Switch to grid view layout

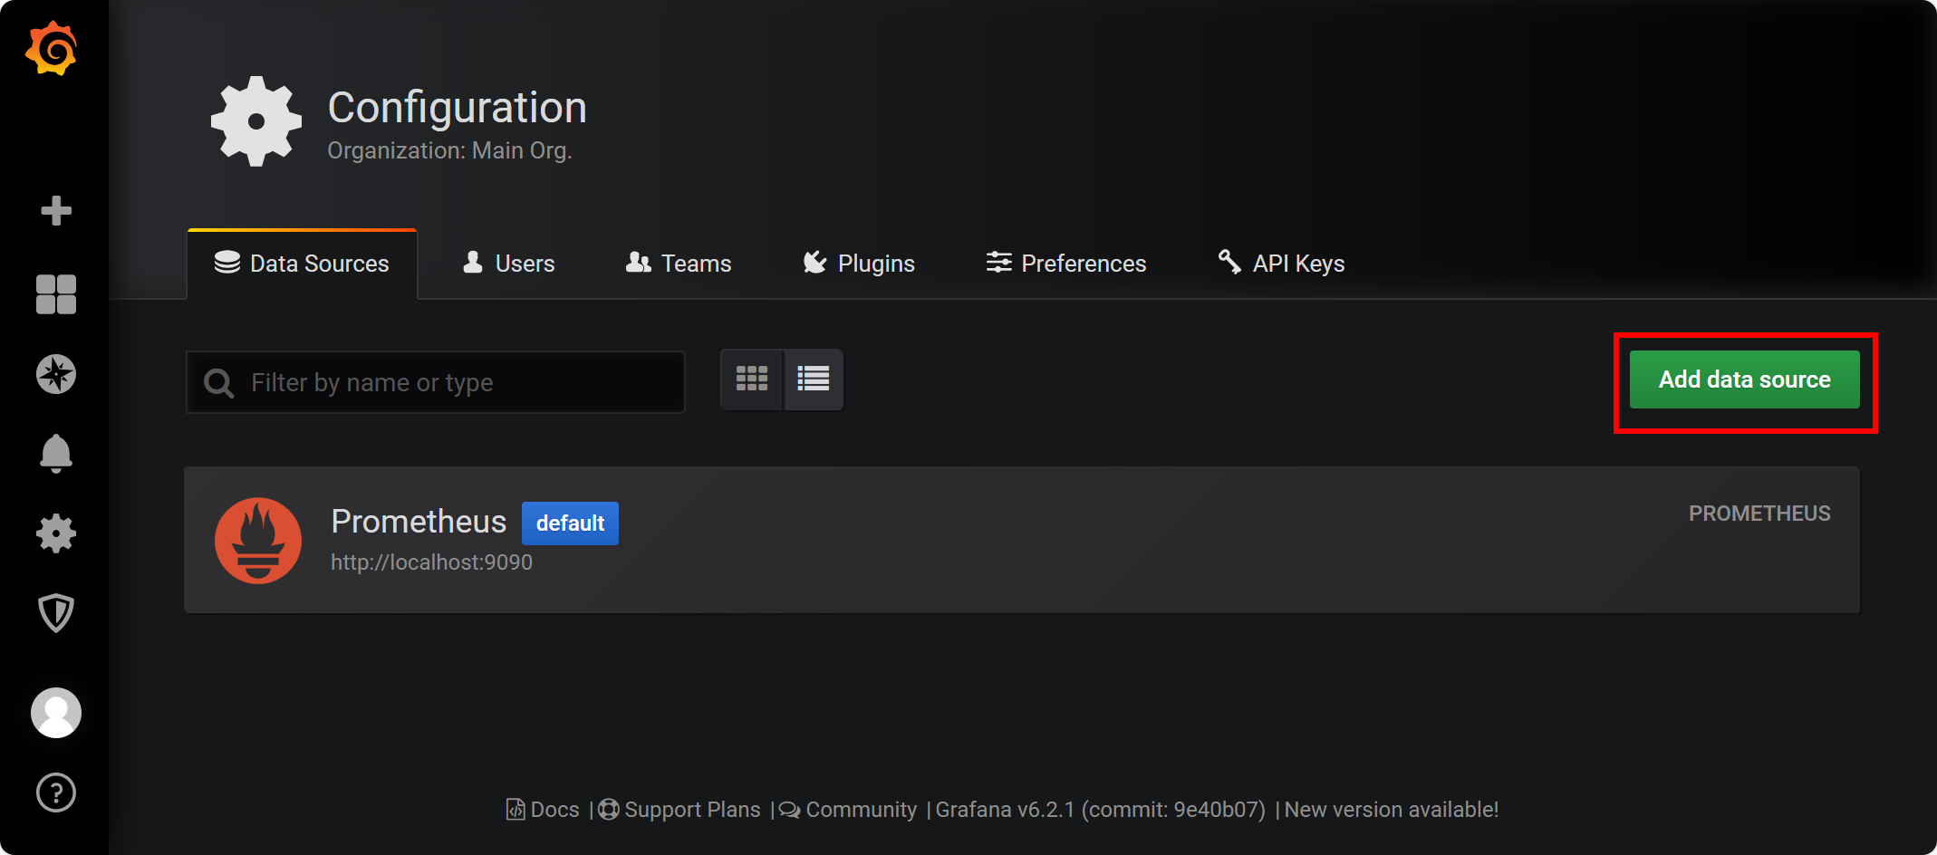tap(752, 379)
